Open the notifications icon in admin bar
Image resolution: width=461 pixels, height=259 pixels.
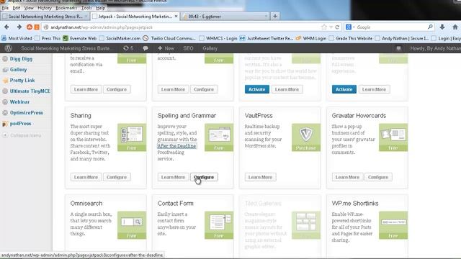click(x=398, y=48)
